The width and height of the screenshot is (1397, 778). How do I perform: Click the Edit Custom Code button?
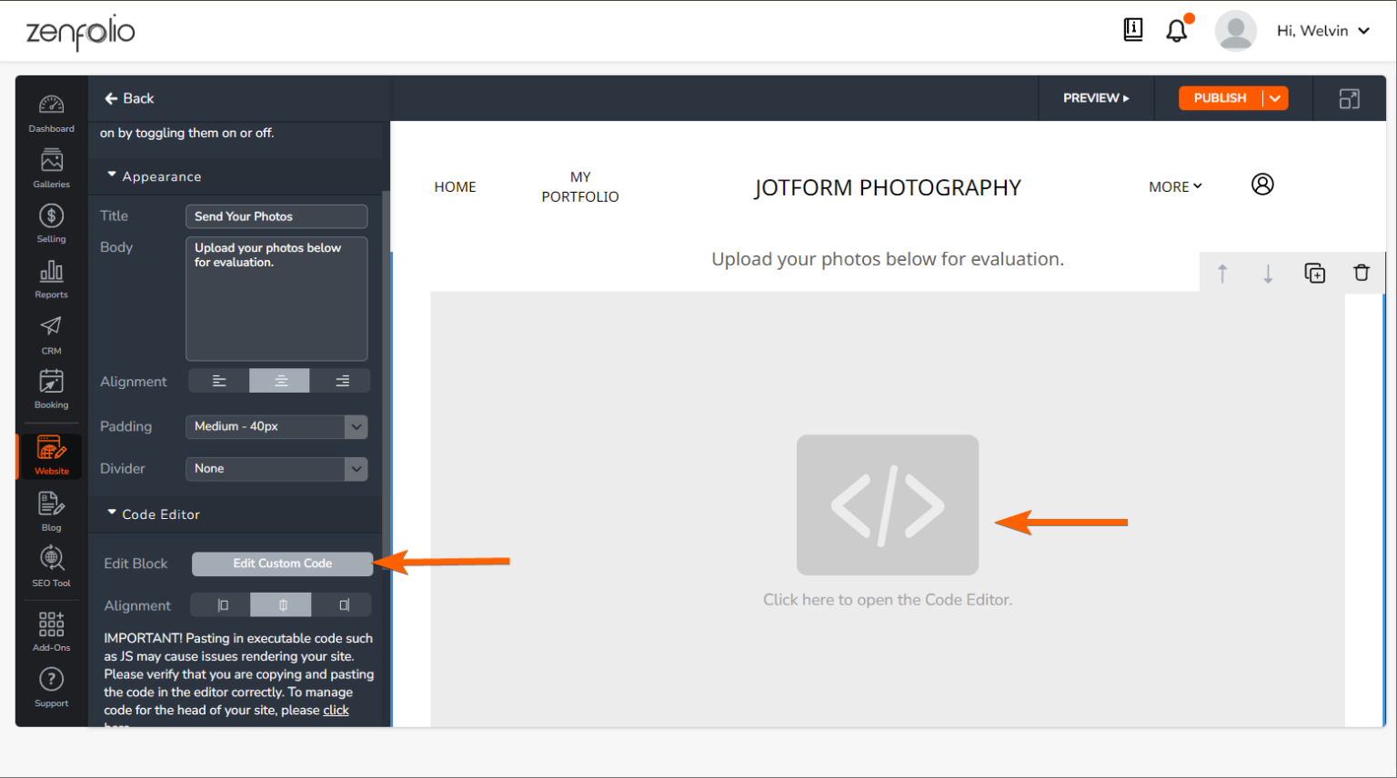point(282,564)
